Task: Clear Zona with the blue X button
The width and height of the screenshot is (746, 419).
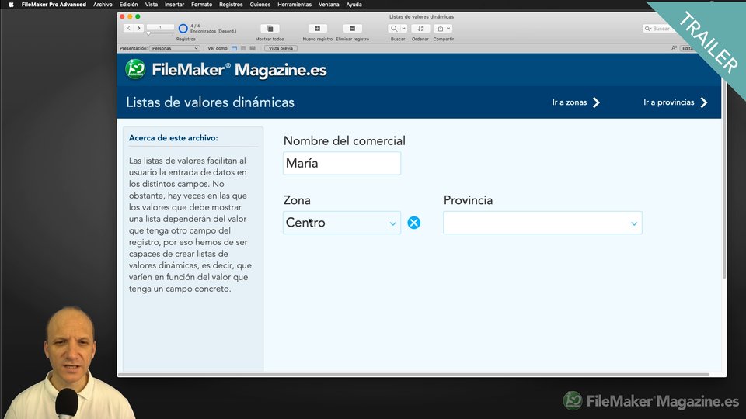Action: coord(414,223)
